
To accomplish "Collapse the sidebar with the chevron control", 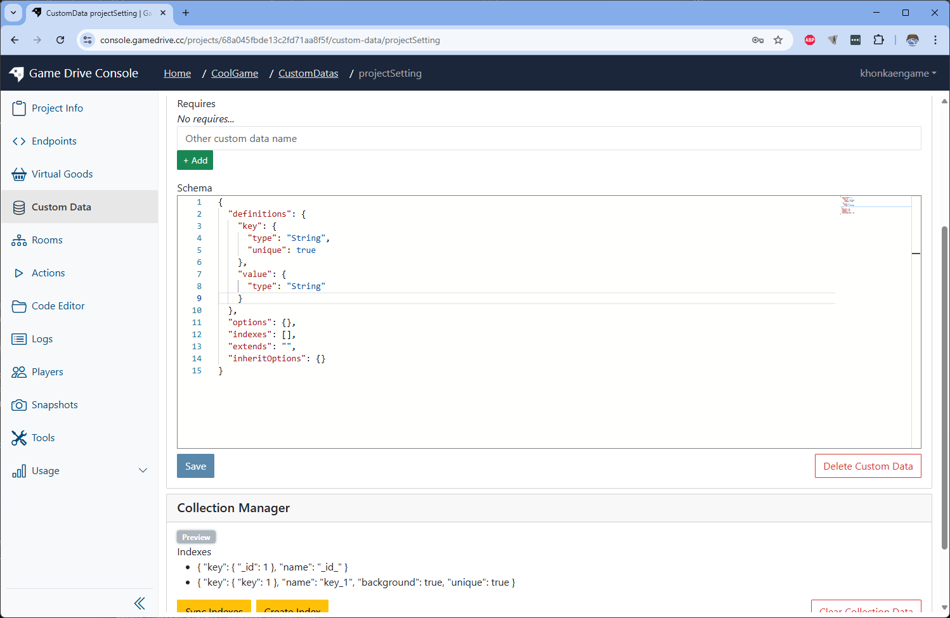I will tap(140, 603).
